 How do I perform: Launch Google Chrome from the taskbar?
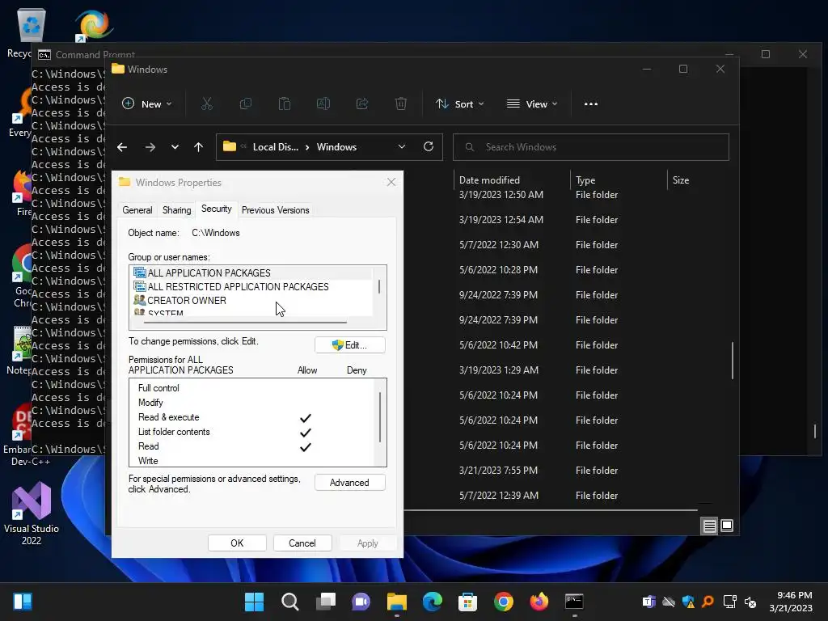click(504, 602)
